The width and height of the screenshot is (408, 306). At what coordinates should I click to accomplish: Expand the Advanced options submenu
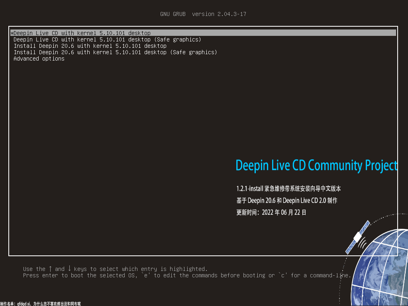[39, 59]
